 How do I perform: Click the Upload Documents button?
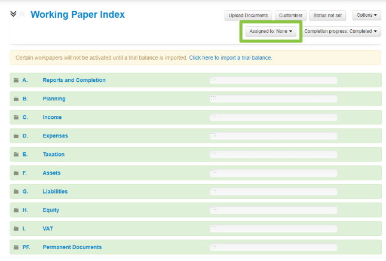[248, 15]
